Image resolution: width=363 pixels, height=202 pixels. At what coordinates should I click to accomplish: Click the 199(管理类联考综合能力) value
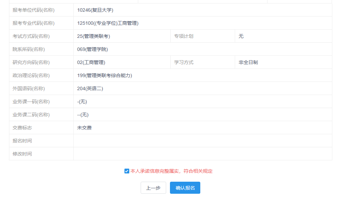coord(104,75)
